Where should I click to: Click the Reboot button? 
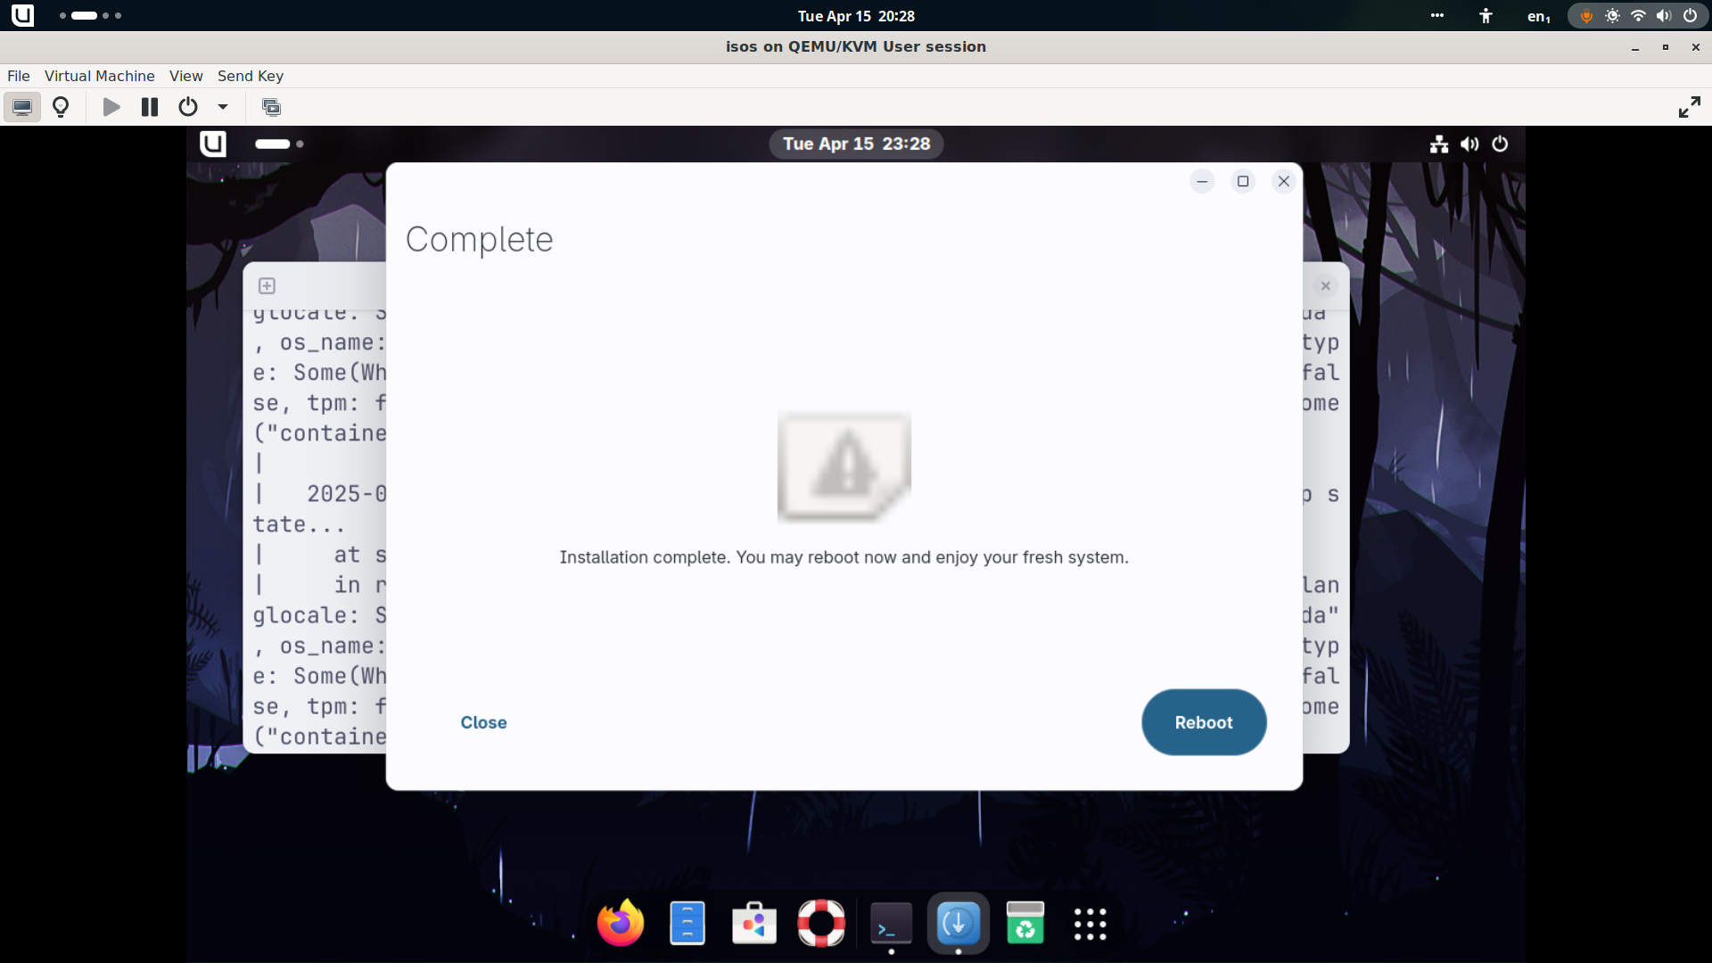tap(1203, 722)
